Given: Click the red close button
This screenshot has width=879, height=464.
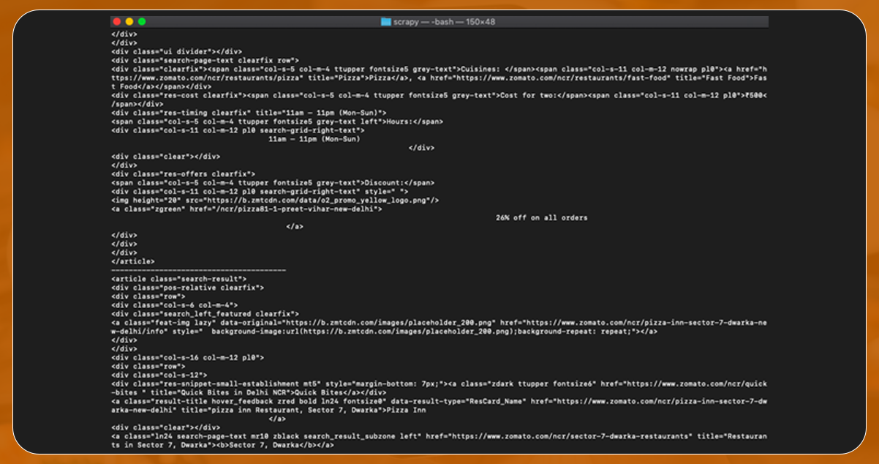Looking at the screenshot, I should (117, 21).
